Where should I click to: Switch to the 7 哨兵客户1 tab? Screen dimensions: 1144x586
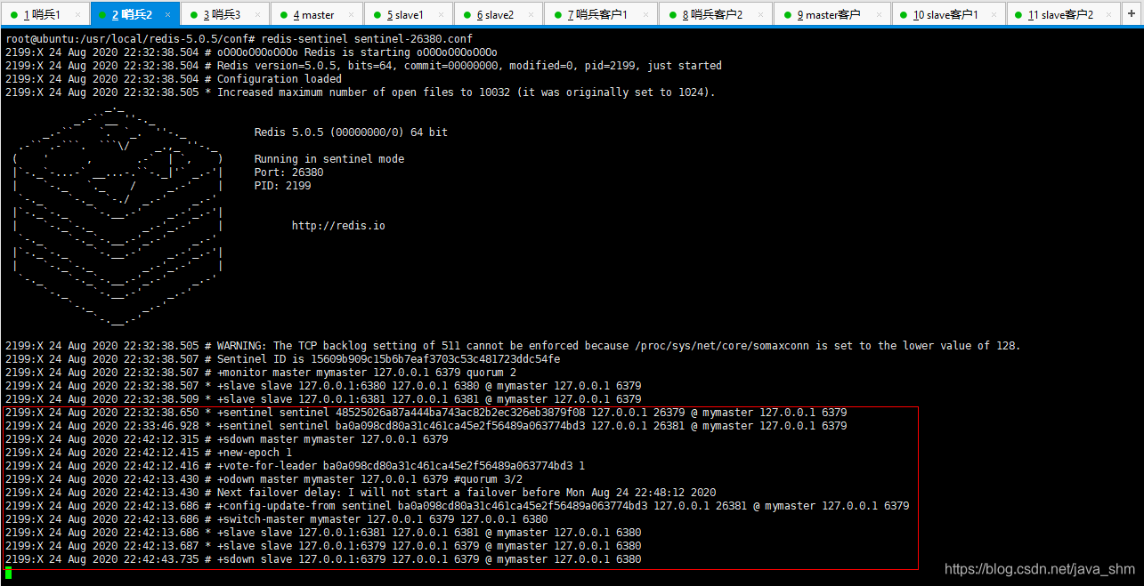pos(599,14)
